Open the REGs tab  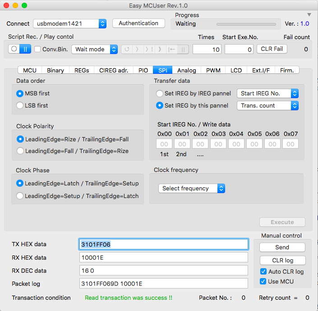tap(82, 70)
